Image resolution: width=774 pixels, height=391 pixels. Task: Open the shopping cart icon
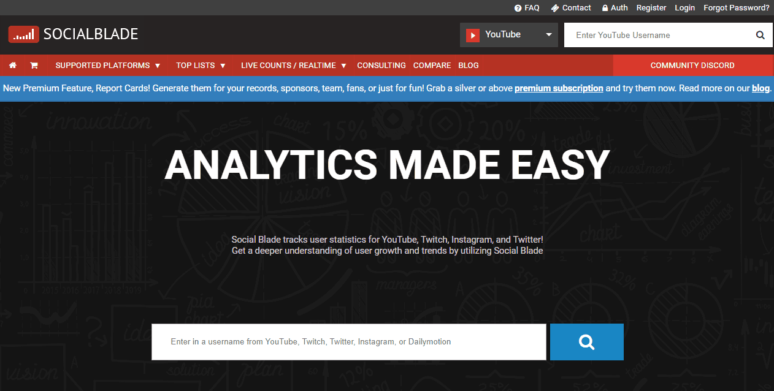34,65
